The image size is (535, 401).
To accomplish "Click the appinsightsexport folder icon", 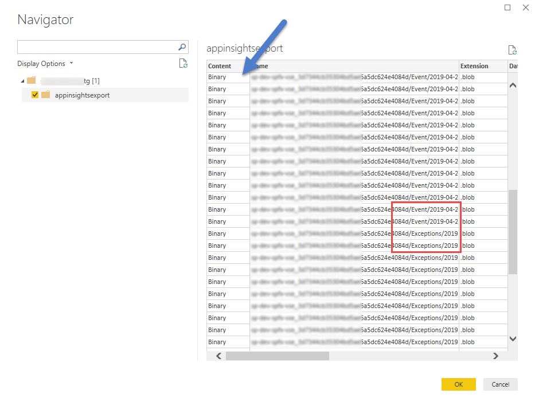I will point(46,95).
